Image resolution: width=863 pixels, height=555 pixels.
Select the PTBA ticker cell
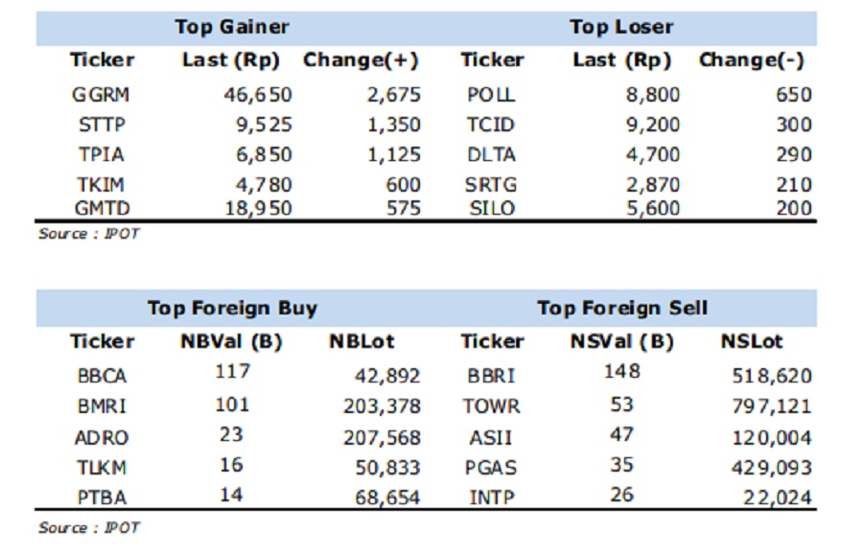tap(102, 497)
